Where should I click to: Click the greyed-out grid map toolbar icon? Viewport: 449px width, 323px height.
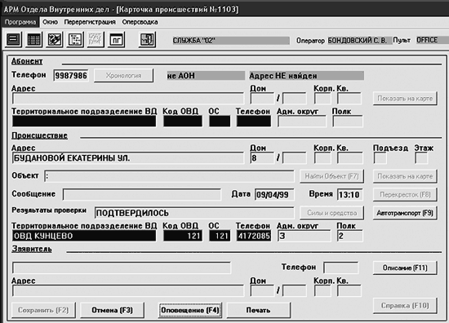coord(96,39)
